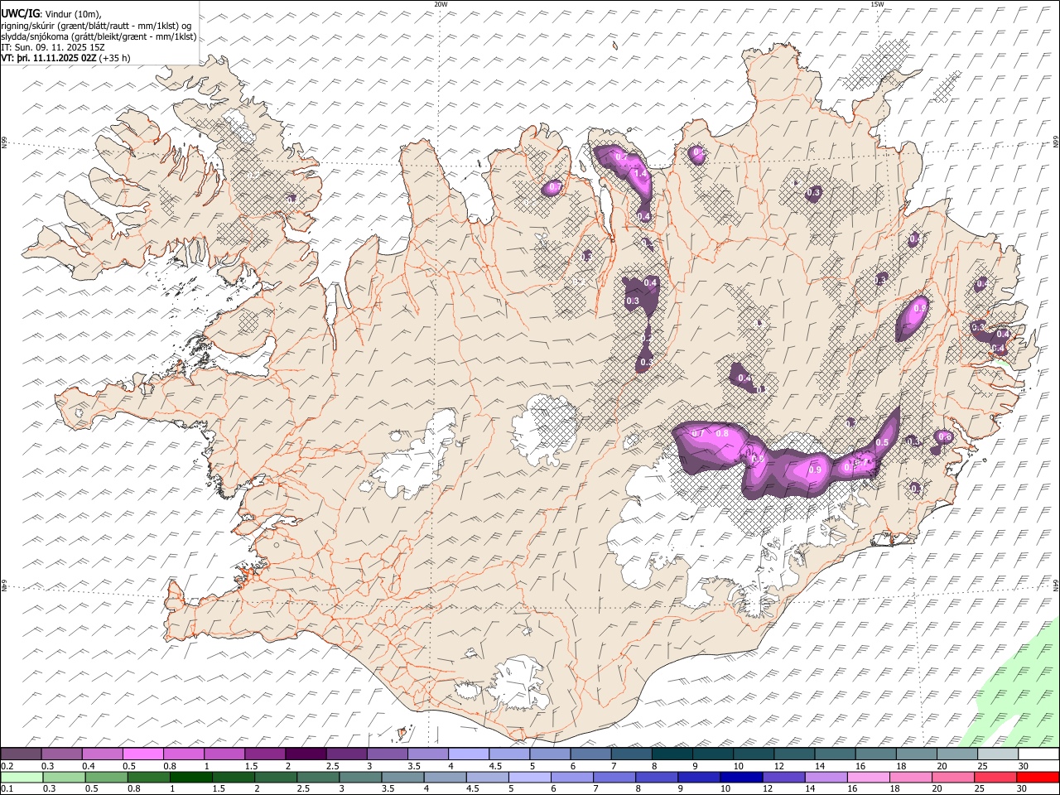
Task: Click the violet 12 swatch in lower legend
Action: [x=785, y=777]
